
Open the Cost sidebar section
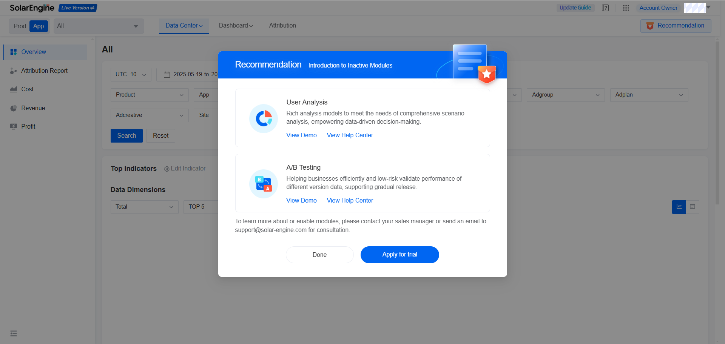click(27, 89)
